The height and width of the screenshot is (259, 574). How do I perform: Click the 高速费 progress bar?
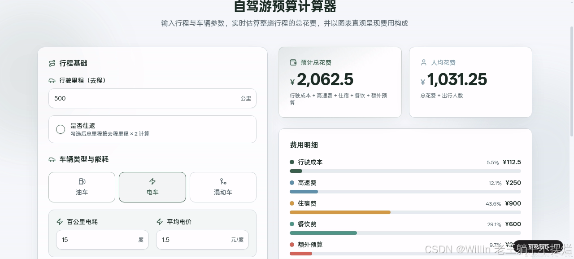click(x=405, y=192)
